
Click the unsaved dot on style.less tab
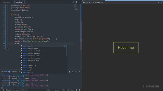(24, 2)
